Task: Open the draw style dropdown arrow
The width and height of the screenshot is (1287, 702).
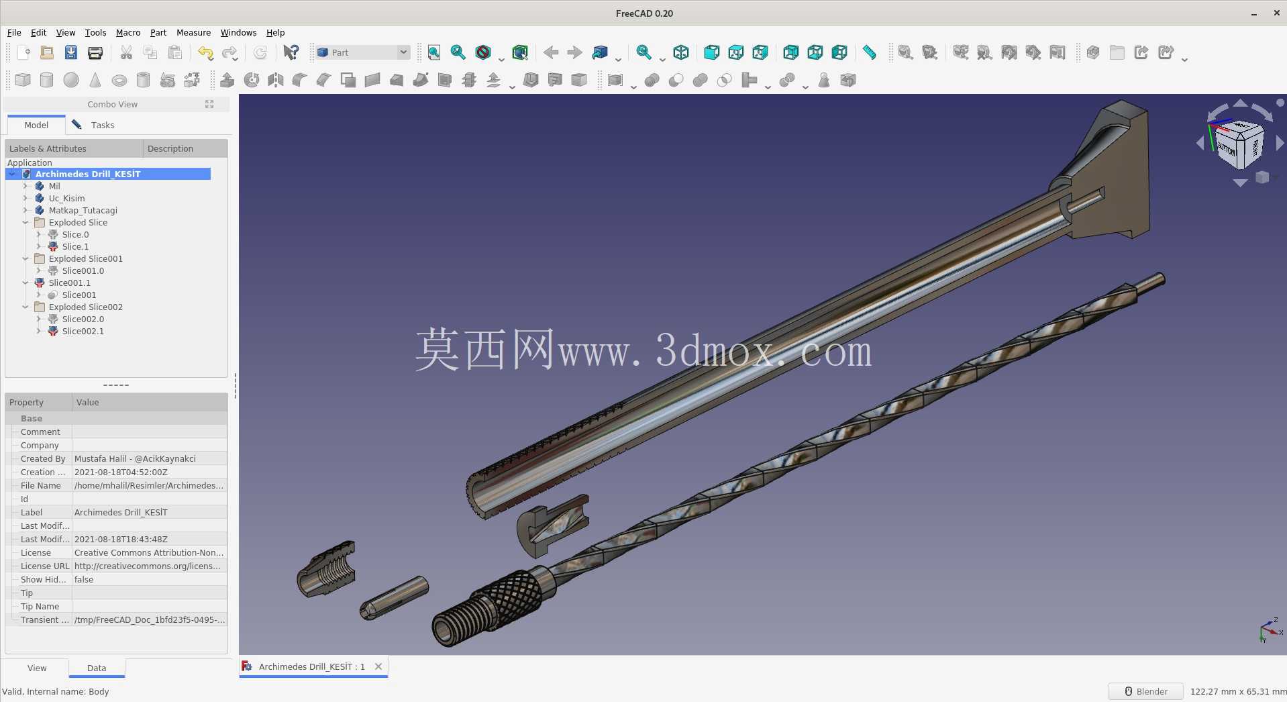Action: pos(501,58)
